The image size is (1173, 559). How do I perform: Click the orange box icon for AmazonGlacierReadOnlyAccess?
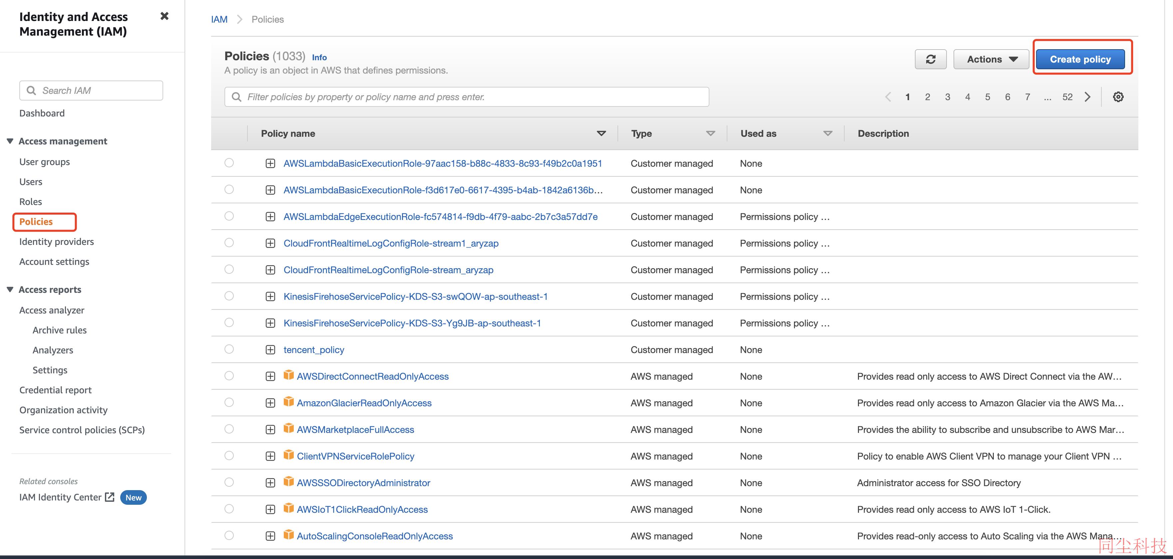[x=288, y=401]
